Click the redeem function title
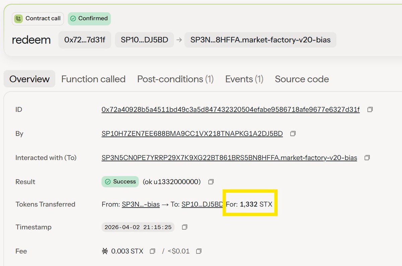The width and height of the screenshot is (402, 266). tap(31, 40)
